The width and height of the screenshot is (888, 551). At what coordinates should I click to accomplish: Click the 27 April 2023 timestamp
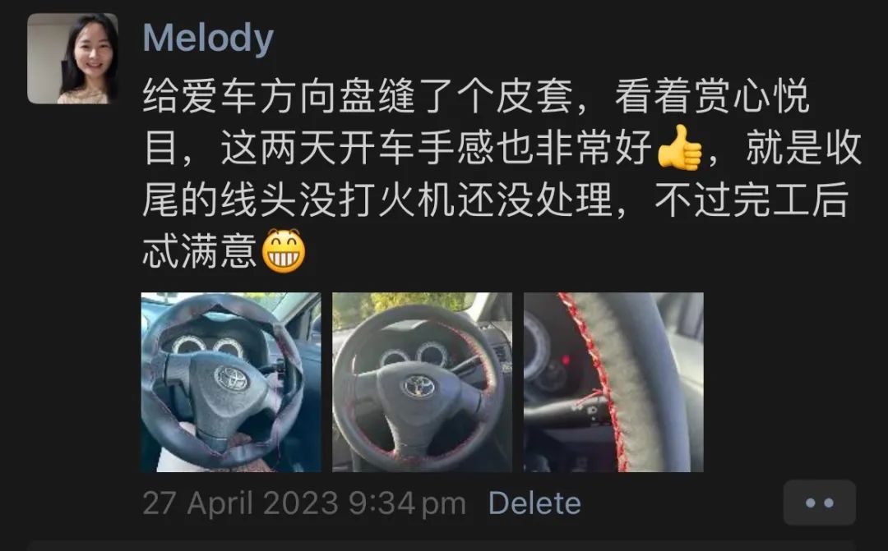240,503
